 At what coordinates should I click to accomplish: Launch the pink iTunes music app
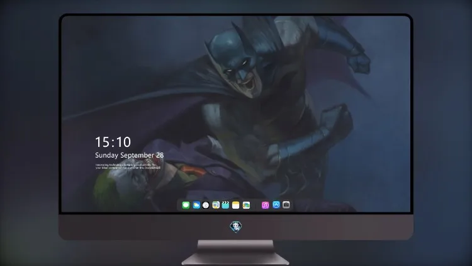pyautogui.click(x=265, y=205)
